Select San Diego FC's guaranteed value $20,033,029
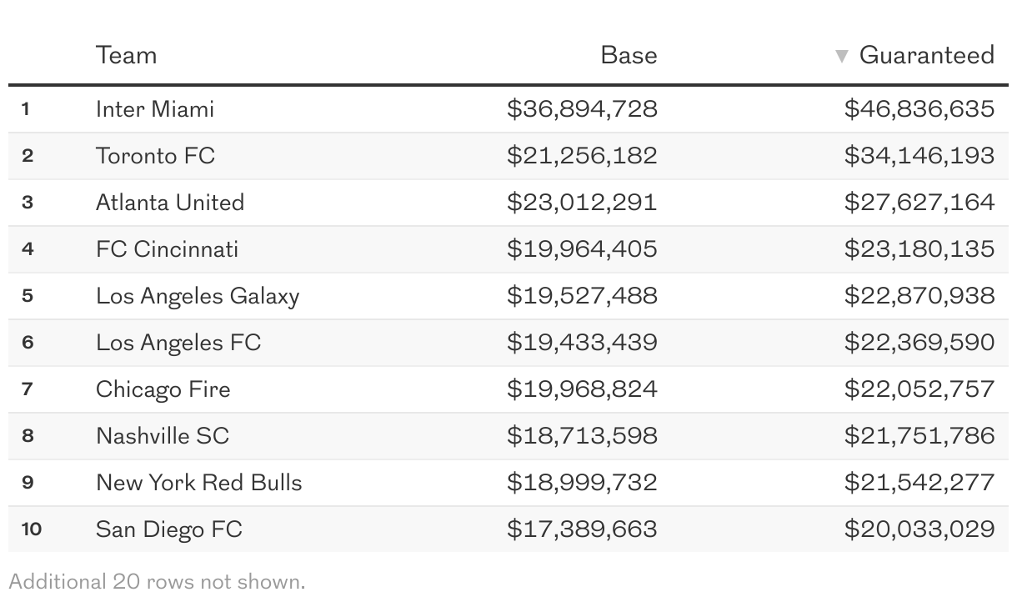This screenshot has width=1017, height=602. click(x=919, y=529)
